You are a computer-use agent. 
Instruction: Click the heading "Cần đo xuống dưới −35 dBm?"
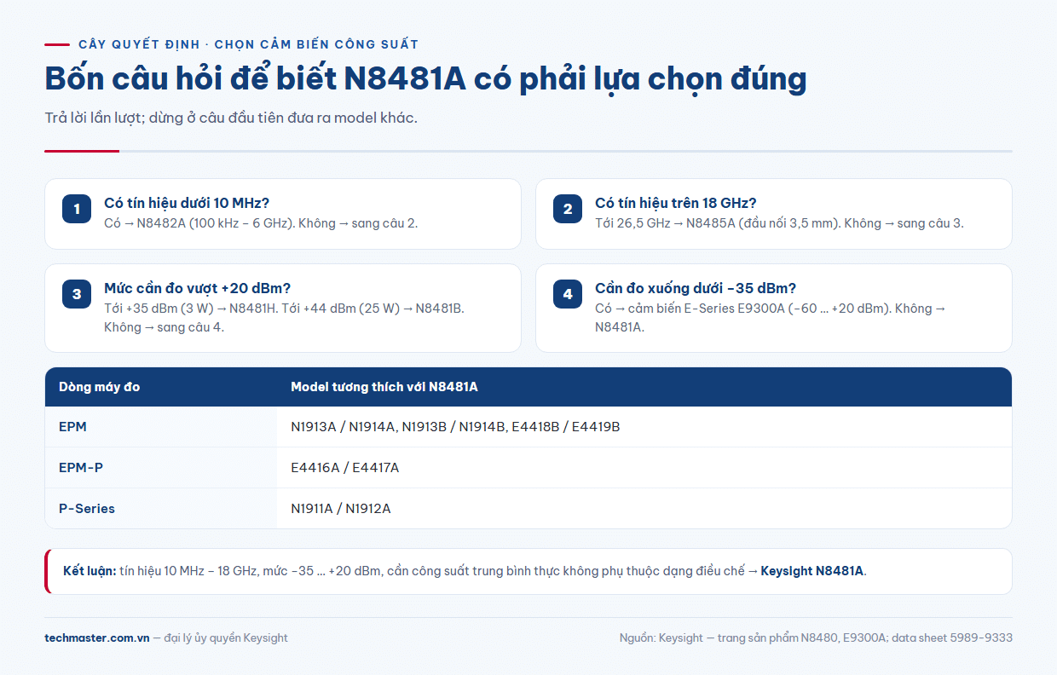click(696, 288)
